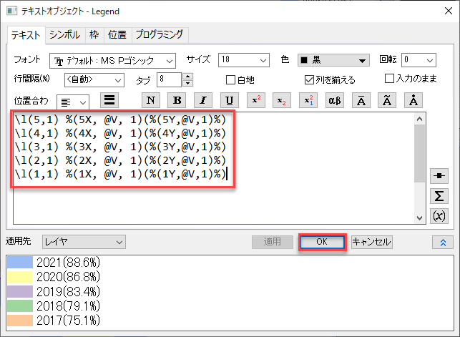Open the サイズ size dropdown
This screenshot has height=337, width=460.
244,60
